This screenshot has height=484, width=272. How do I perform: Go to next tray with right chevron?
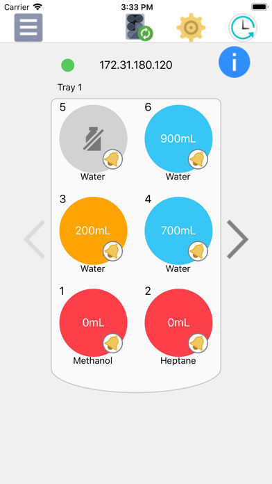click(237, 239)
